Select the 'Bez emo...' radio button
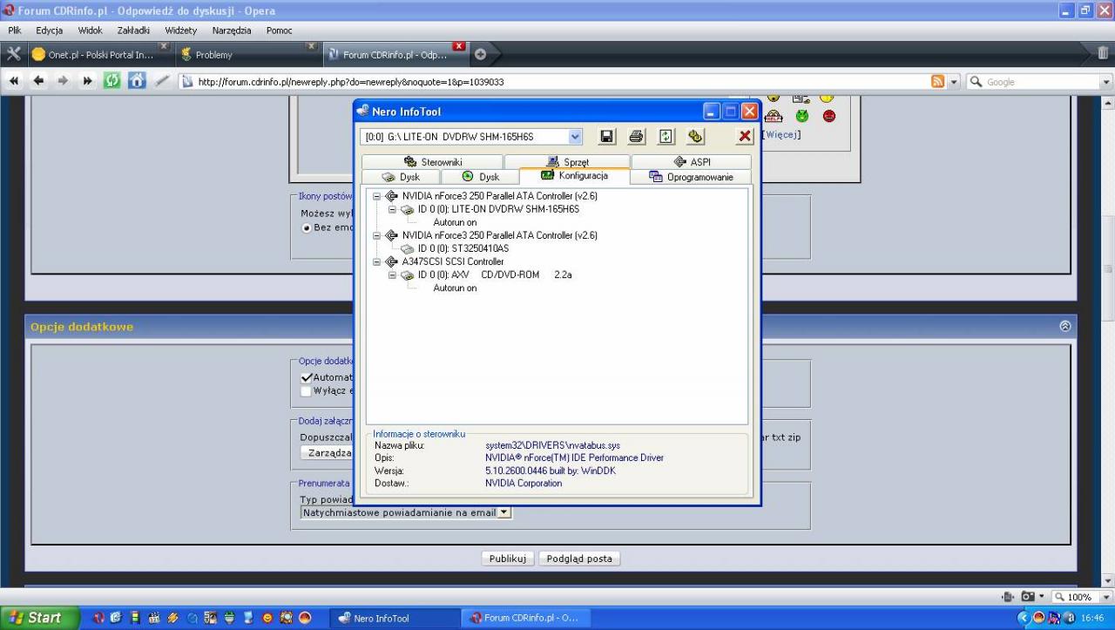The image size is (1115, 630). 307,227
